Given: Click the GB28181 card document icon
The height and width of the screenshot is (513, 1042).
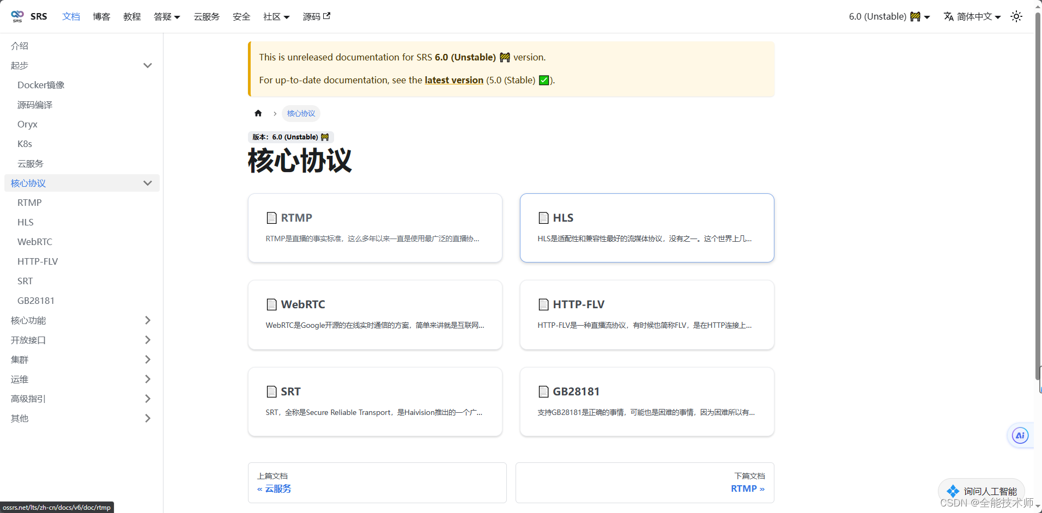Looking at the screenshot, I should 543,392.
